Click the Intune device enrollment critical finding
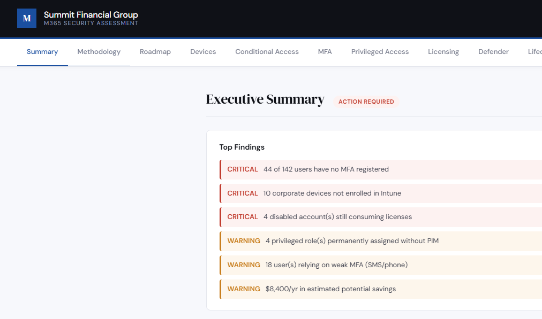Screen dimensions: 542x319 pos(375,193)
